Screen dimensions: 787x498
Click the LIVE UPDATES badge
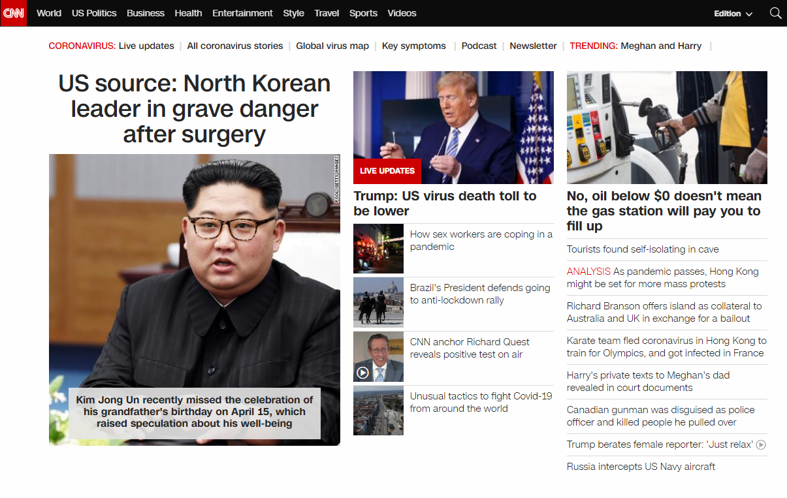pos(387,171)
